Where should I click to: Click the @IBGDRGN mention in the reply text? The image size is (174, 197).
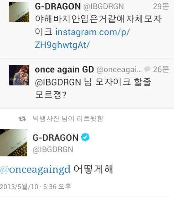click(58, 82)
